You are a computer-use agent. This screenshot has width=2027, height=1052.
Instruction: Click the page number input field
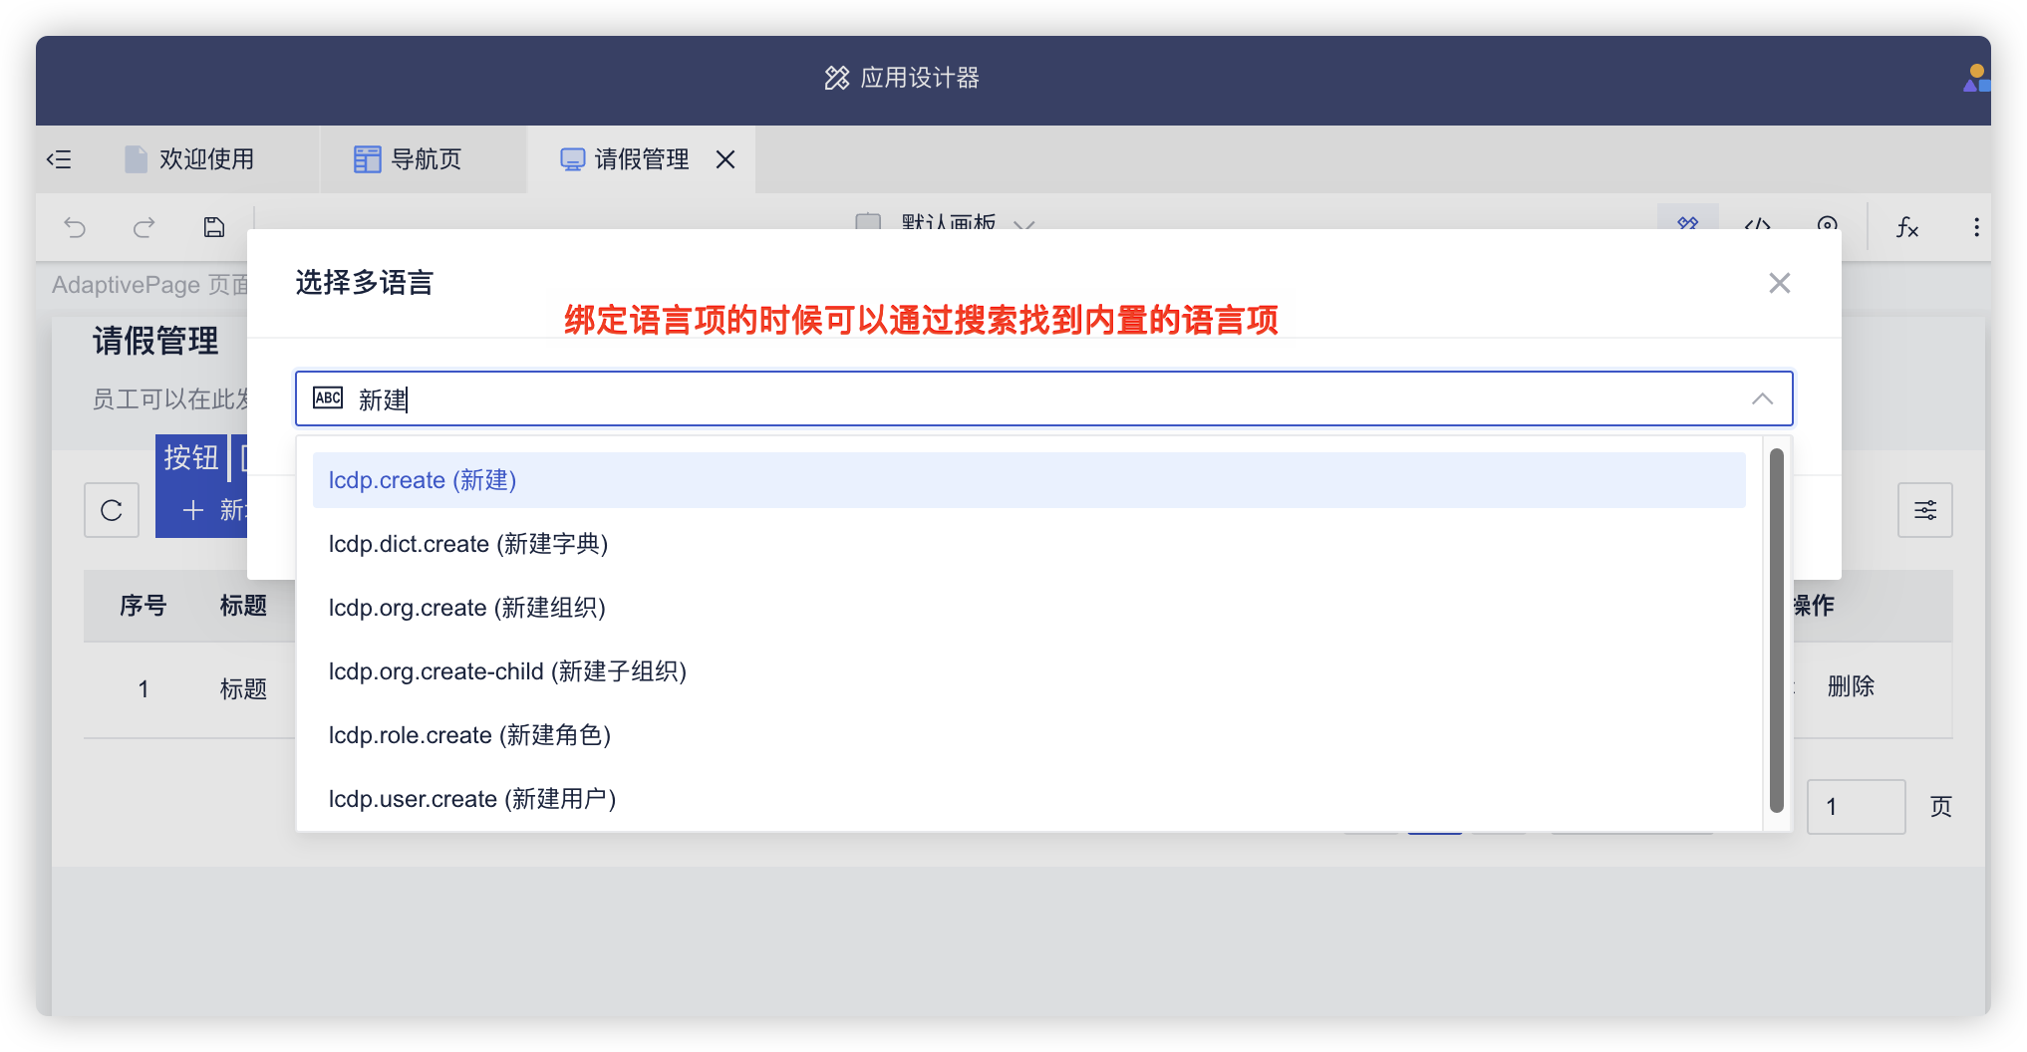1855,807
